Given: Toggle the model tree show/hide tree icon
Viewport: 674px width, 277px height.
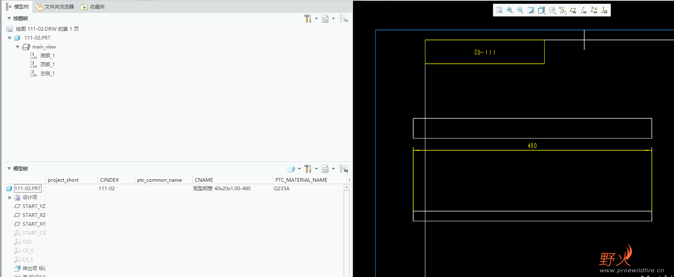Looking at the screenshot, I should (x=344, y=169).
